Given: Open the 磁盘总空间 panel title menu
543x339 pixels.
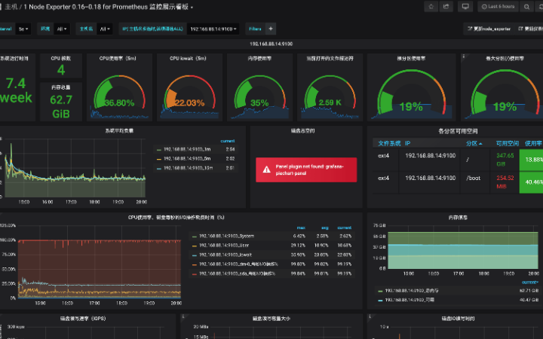Looking at the screenshot, I should click(302, 131).
